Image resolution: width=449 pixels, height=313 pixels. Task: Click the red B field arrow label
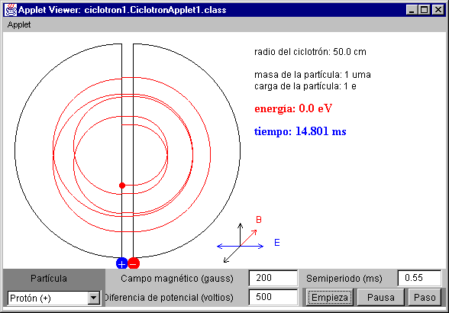259,220
